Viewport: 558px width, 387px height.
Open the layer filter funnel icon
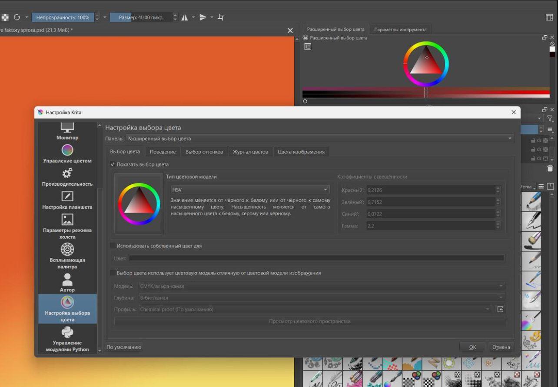pyautogui.click(x=551, y=118)
